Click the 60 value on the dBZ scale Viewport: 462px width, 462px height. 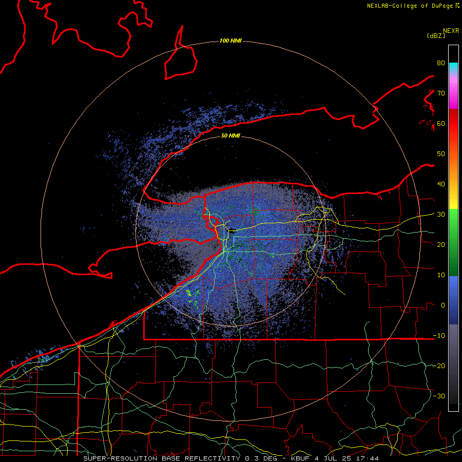441,124
